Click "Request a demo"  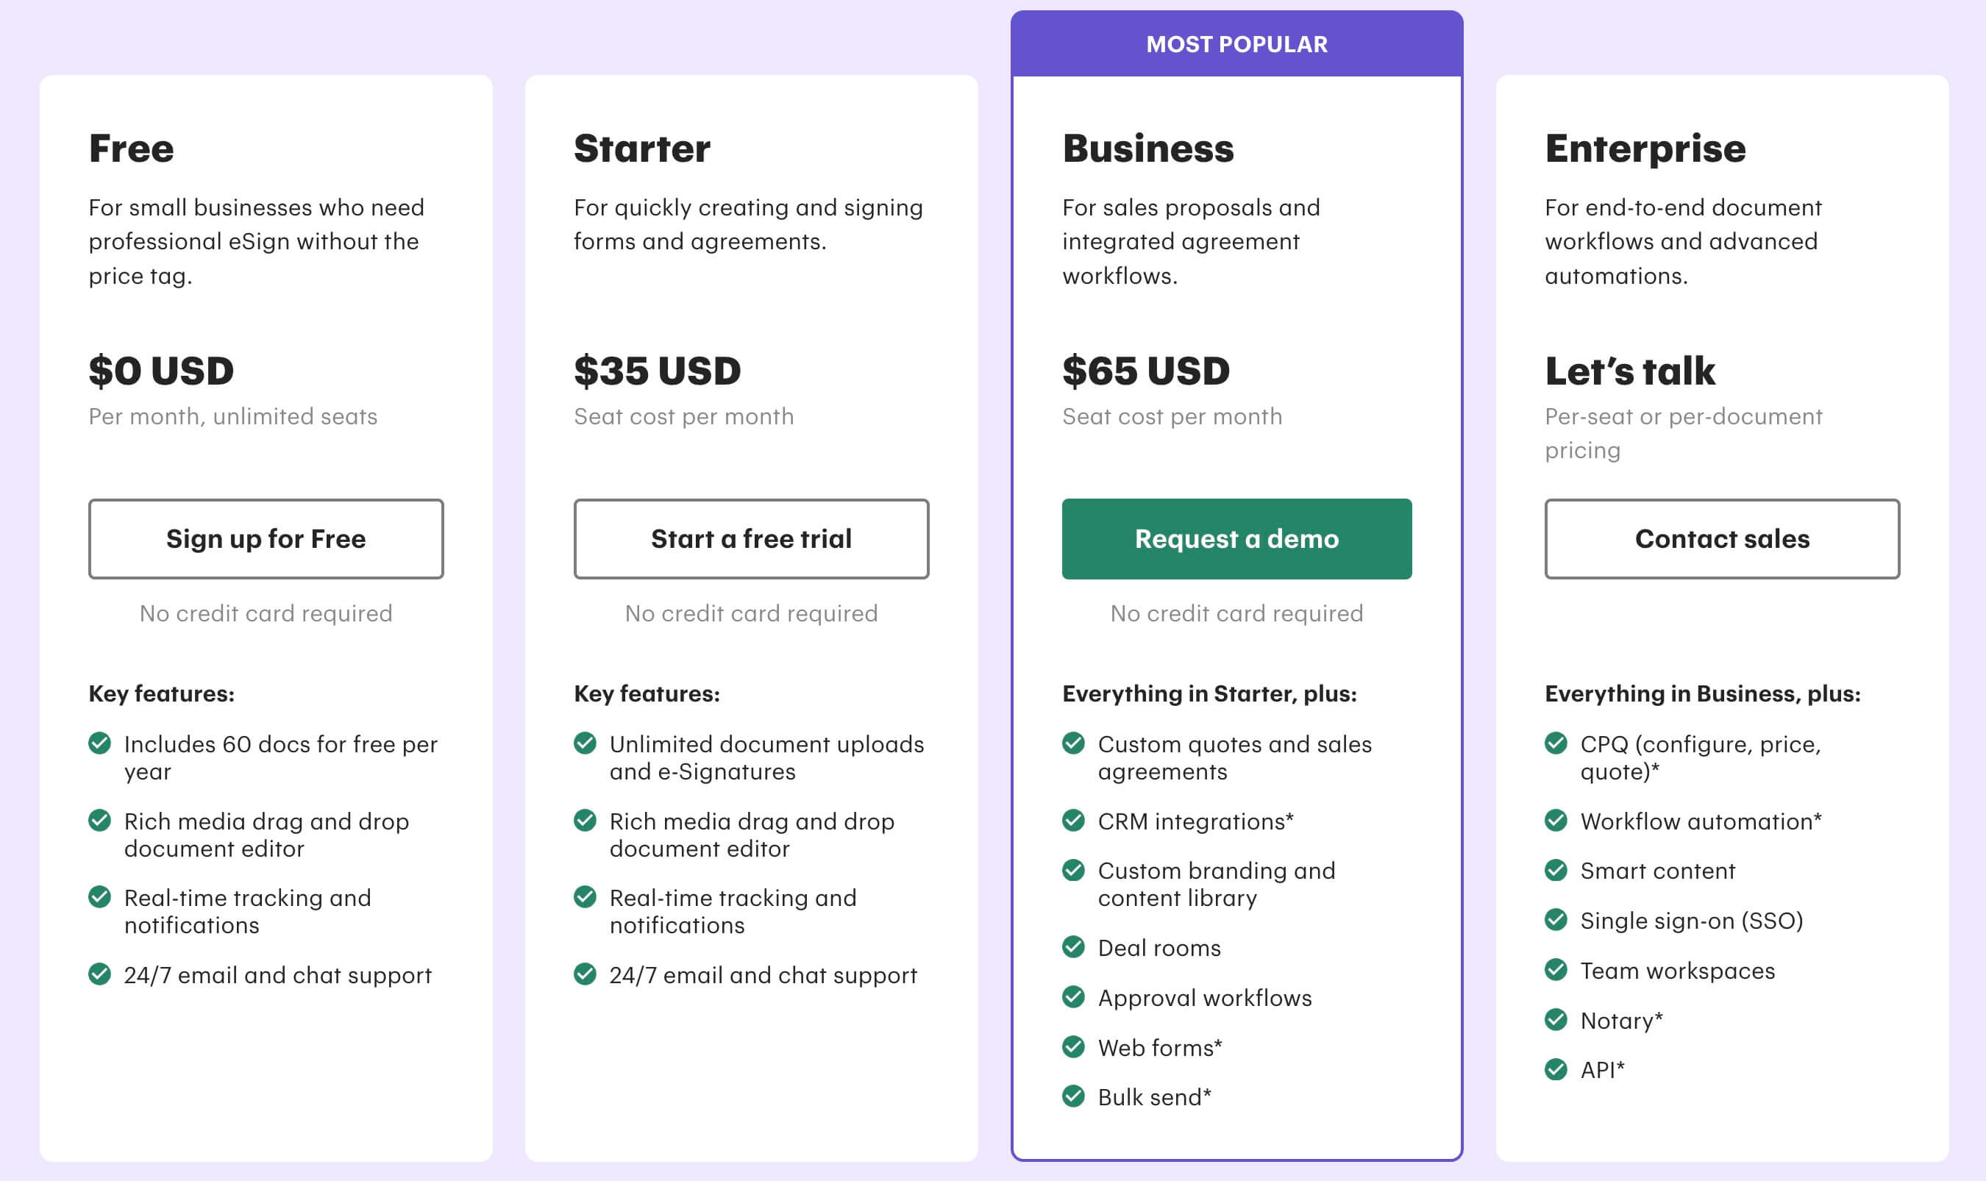tap(1236, 539)
